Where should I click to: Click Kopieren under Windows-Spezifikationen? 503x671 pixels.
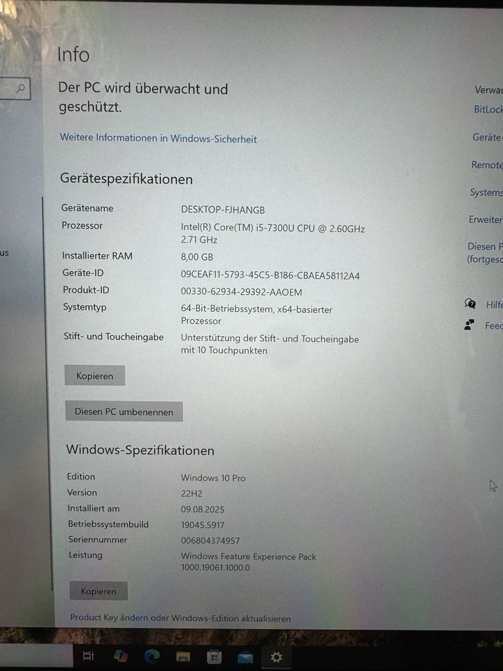[99, 591]
